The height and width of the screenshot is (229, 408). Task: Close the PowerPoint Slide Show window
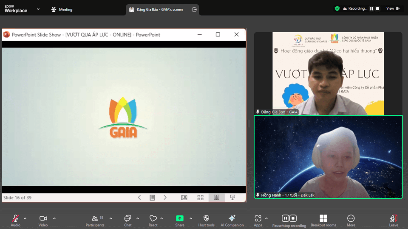(x=236, y=34)
